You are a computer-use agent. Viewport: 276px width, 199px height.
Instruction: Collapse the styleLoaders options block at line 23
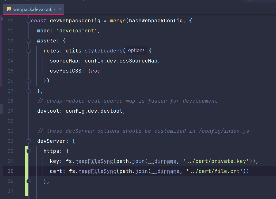click(28, 51)
